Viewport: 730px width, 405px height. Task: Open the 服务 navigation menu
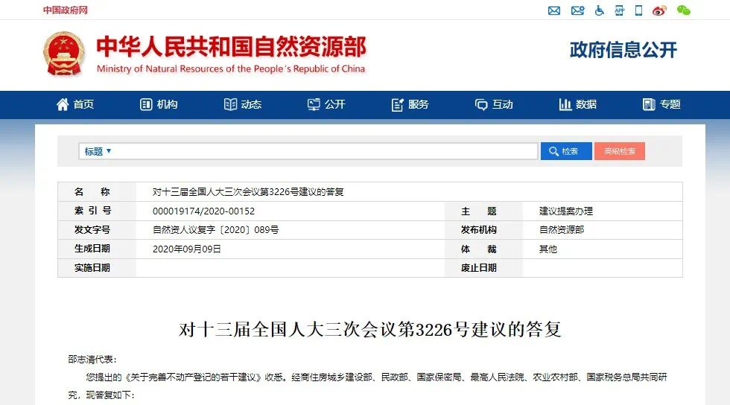pyautogui.click(x=410, y=104)
